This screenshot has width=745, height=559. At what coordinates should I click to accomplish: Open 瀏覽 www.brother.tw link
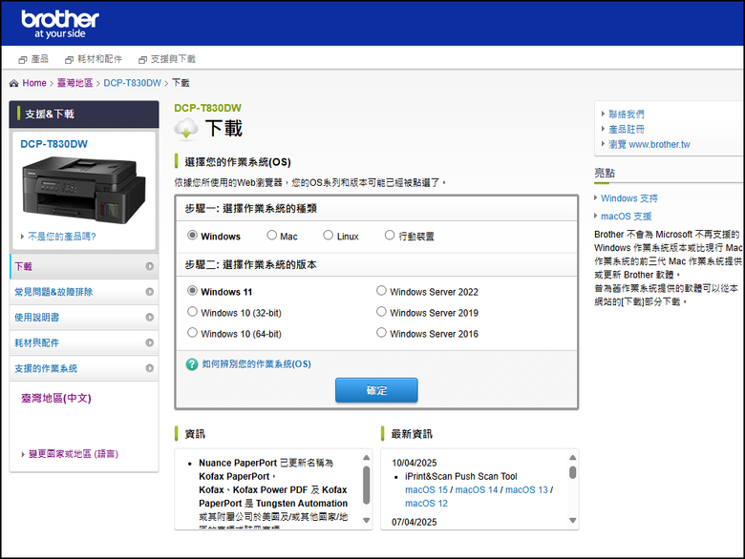coord(649,144)
